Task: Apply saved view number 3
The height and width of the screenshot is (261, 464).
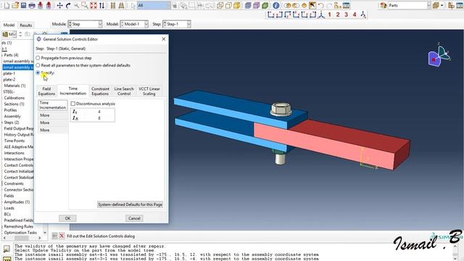Action: coord(346,14)
